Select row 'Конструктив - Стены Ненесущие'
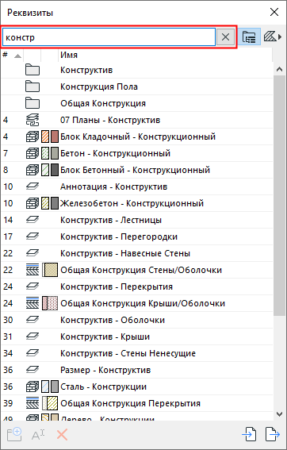287x450 pixels. point(137,353)
